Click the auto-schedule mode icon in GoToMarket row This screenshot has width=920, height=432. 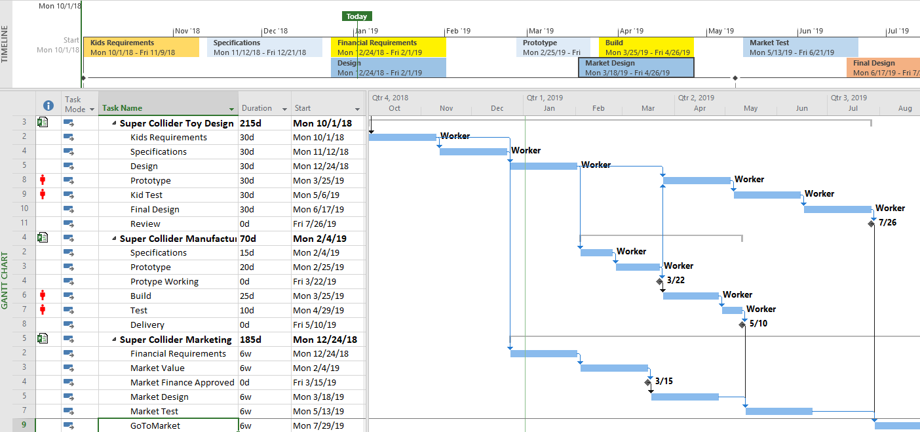pyautogui.click(x=69, y=425)
